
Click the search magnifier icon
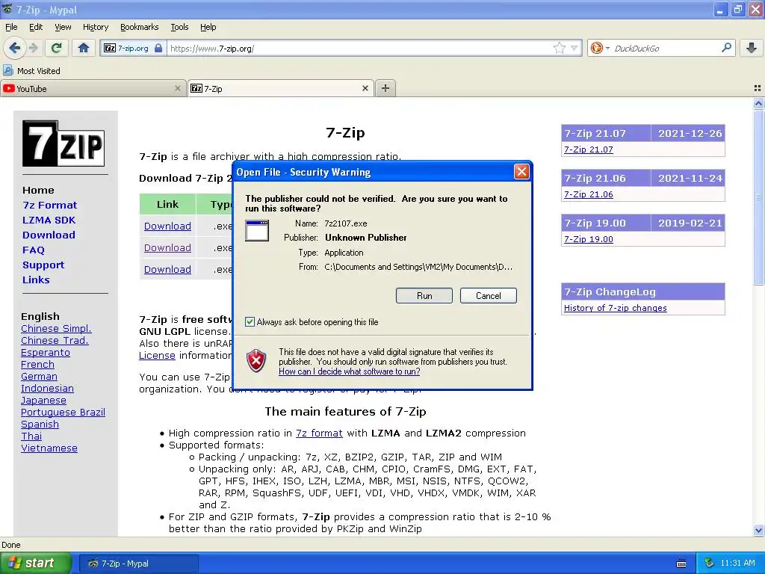click(726, 48)
